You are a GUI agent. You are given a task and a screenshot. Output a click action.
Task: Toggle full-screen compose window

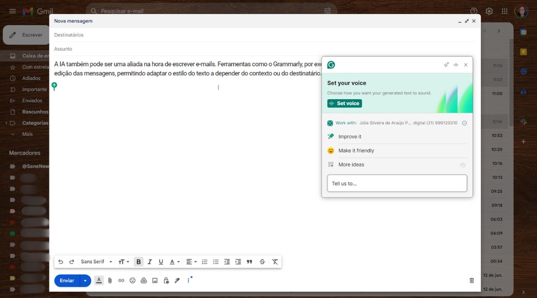coord(467,21)
